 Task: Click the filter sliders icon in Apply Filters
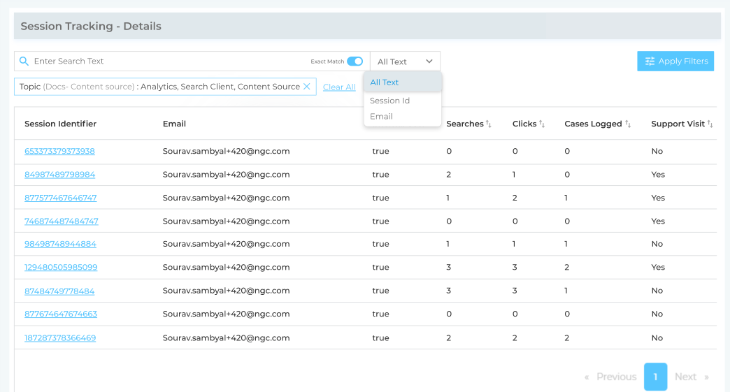click(x=650, y=61)
